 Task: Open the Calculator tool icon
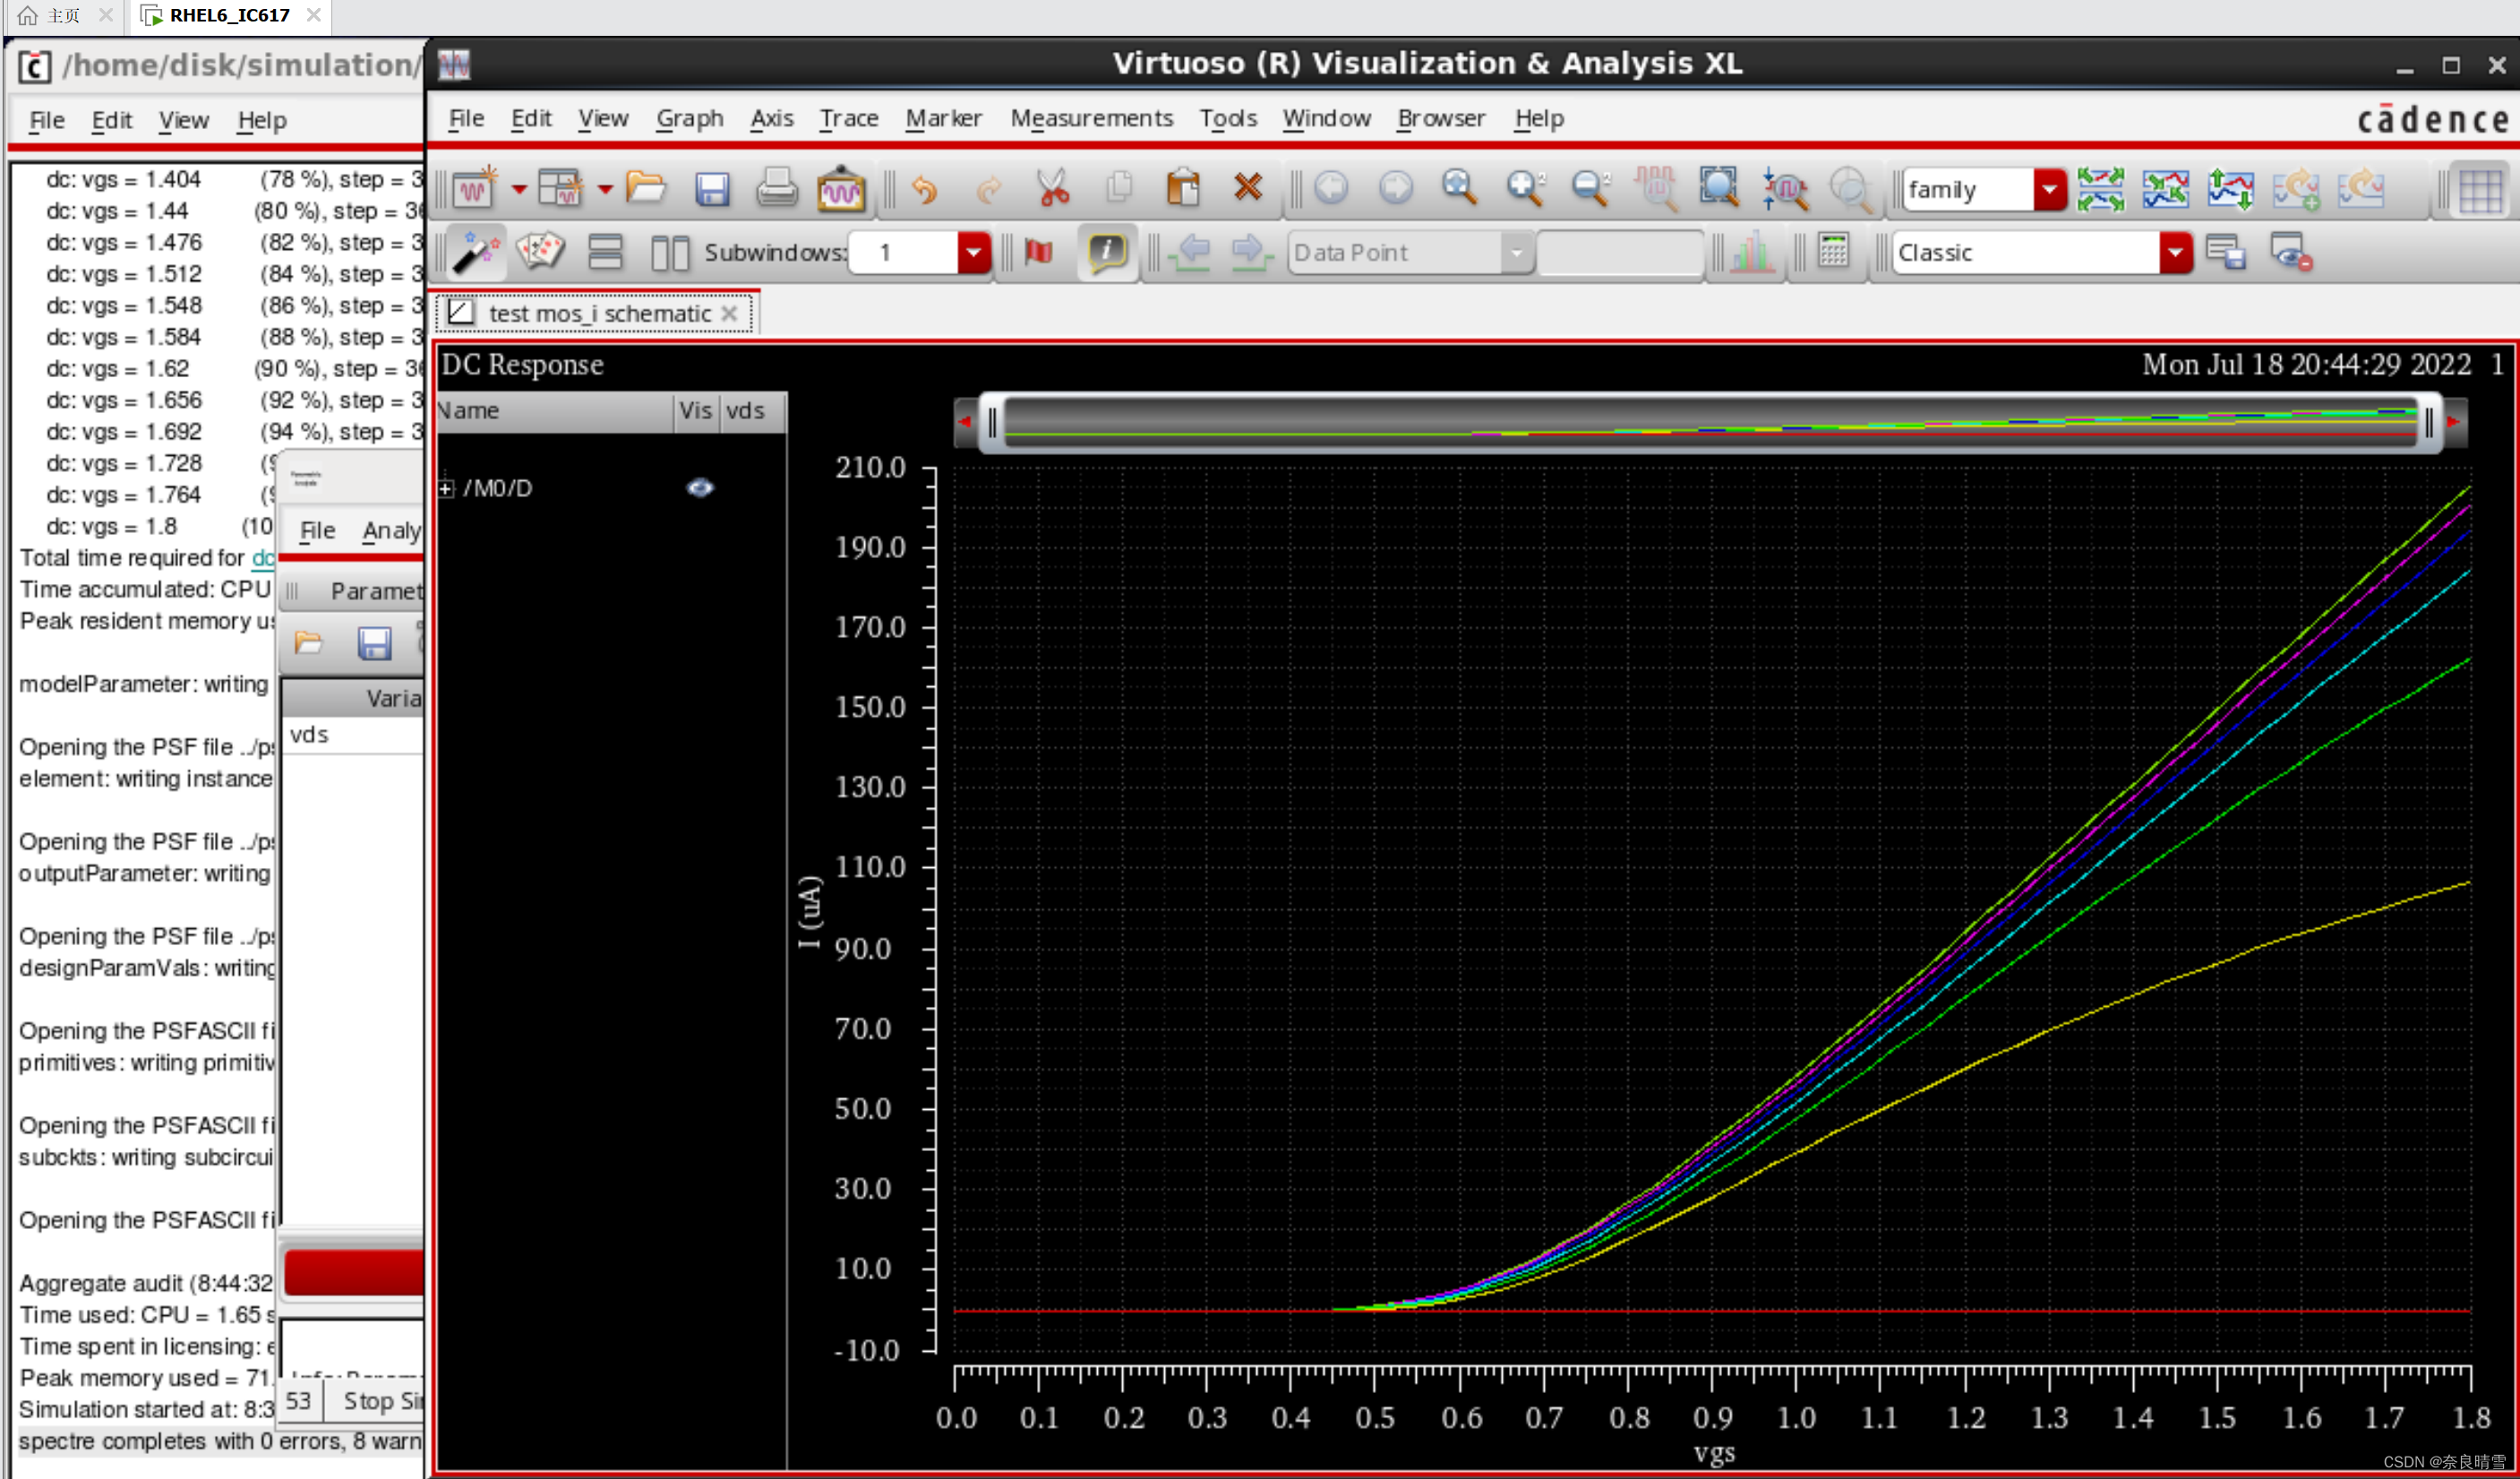point(1833,252)
